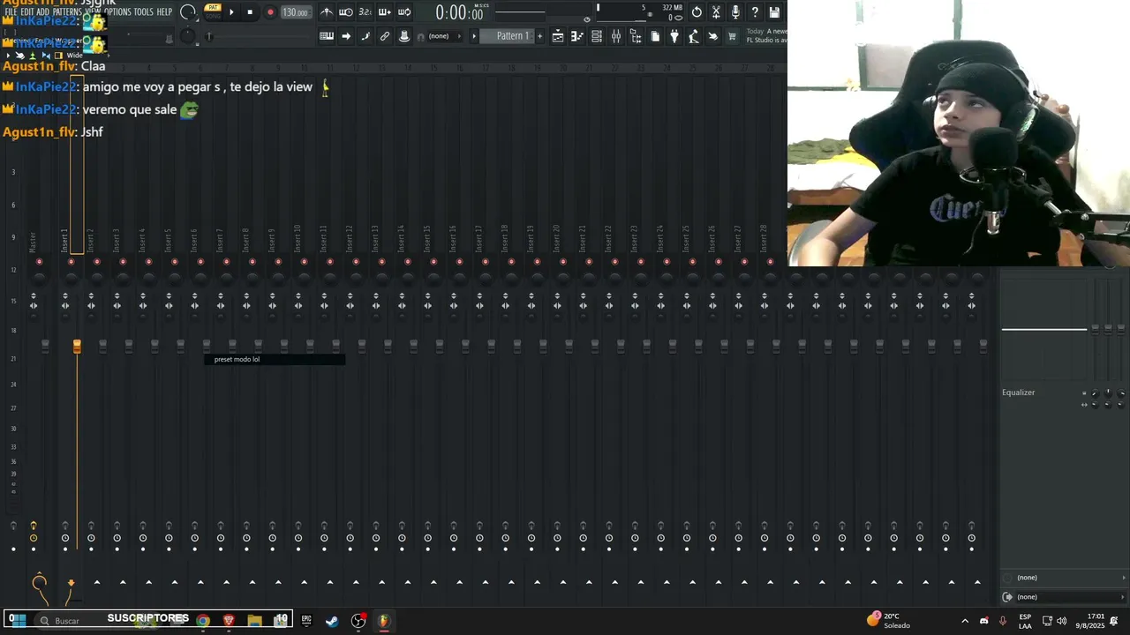Toggle typing keyboard to piano
Screen dimensions: 1130x635
click(x=327, y=36)
